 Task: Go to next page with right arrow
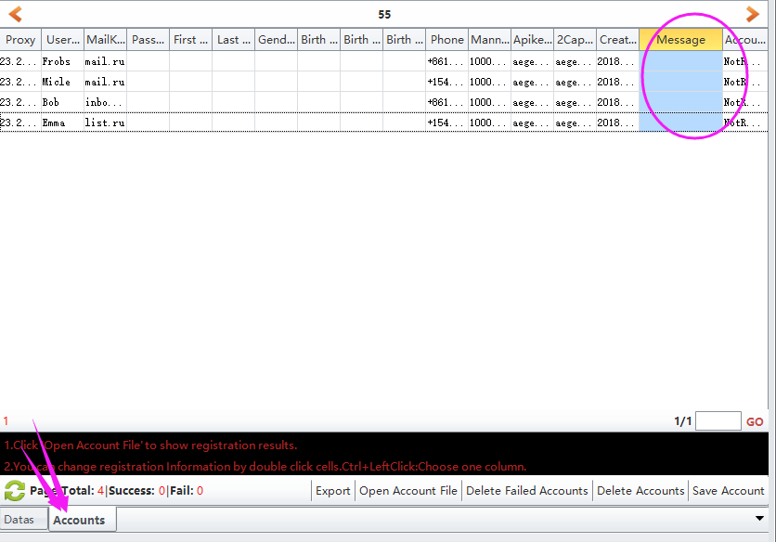(x=753, y=14)
